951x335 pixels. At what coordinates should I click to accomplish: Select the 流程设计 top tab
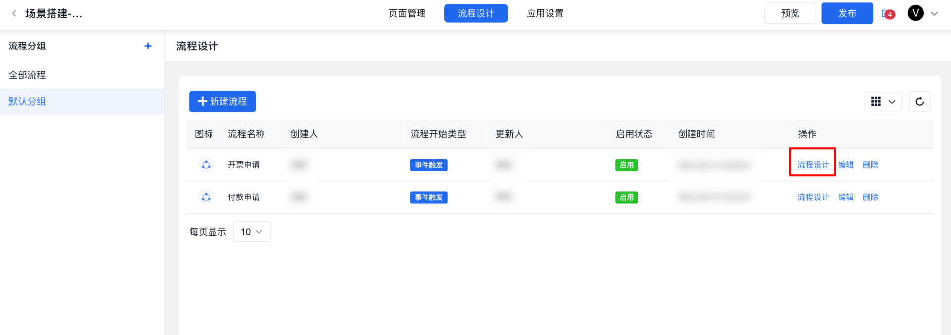[x=475, y=13]
